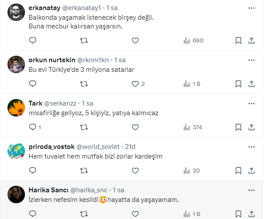The image size is (265, 219).
Task: Bookmark priroda_vostok's tweet
Action: (238, 170)
